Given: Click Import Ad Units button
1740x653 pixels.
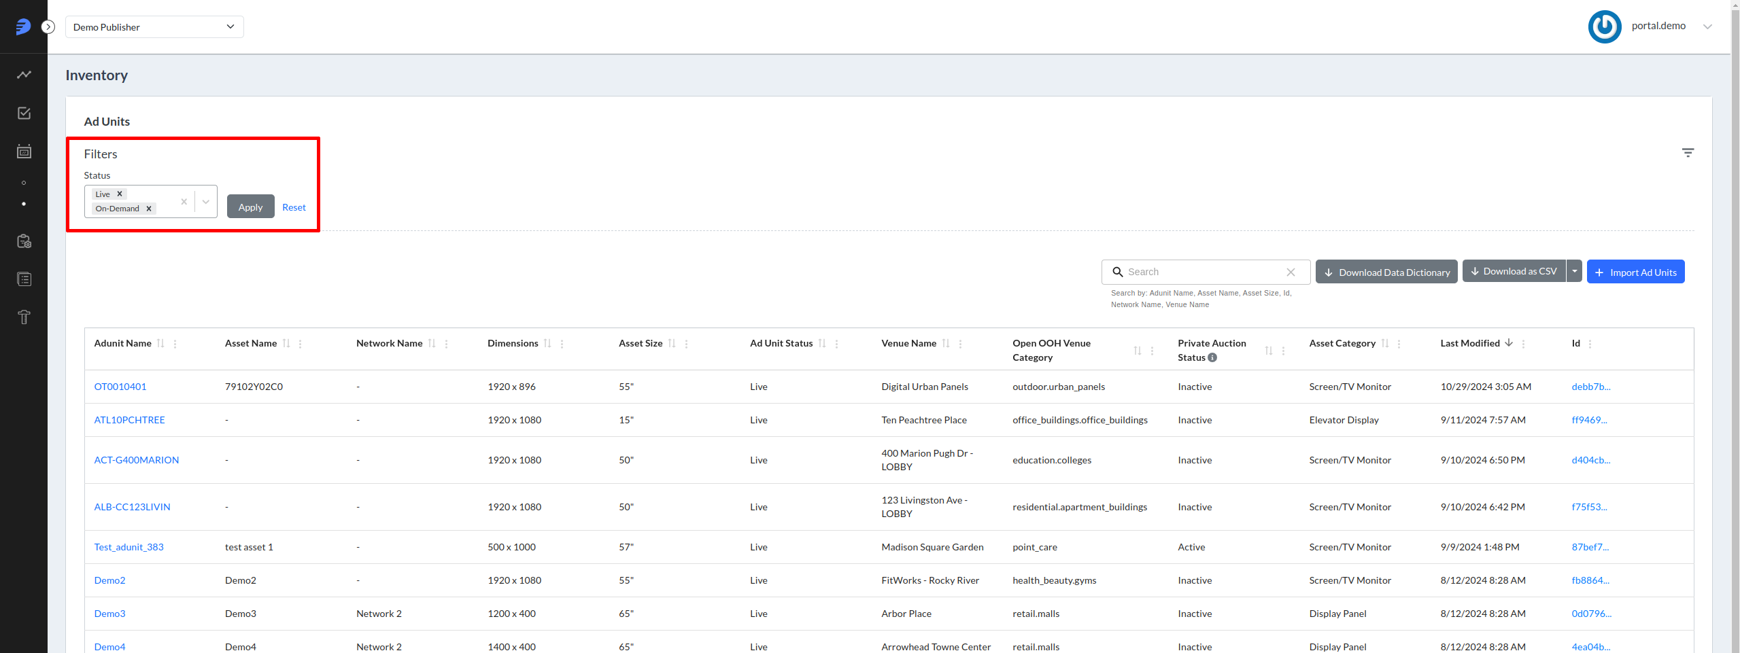Looking at the screenshot, I should click(1635, 272).
